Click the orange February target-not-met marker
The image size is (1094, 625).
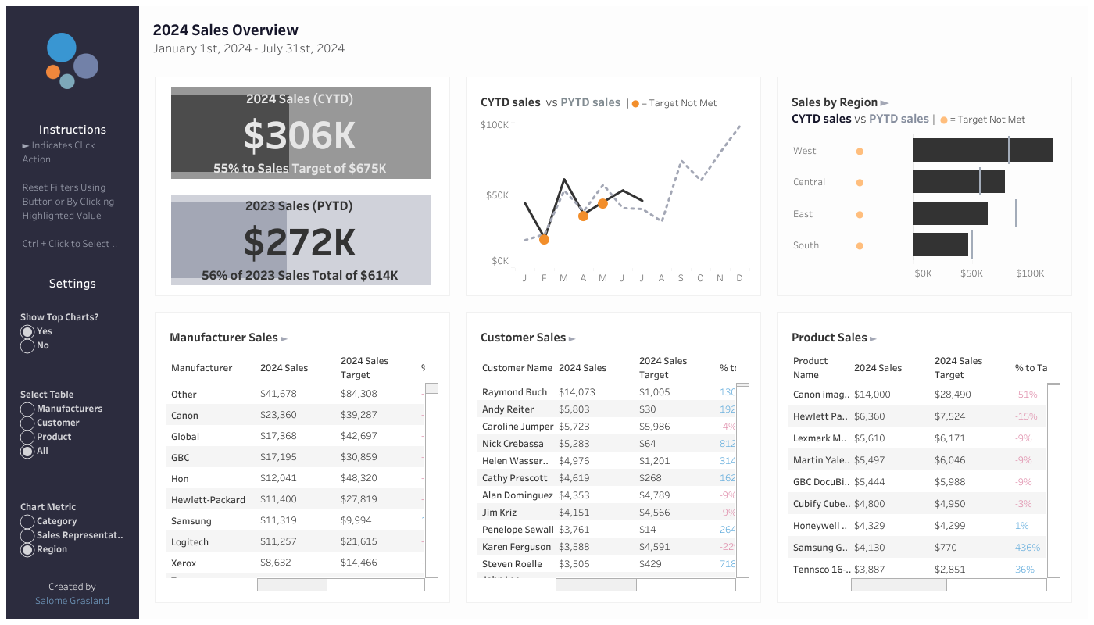click(544, 240)
